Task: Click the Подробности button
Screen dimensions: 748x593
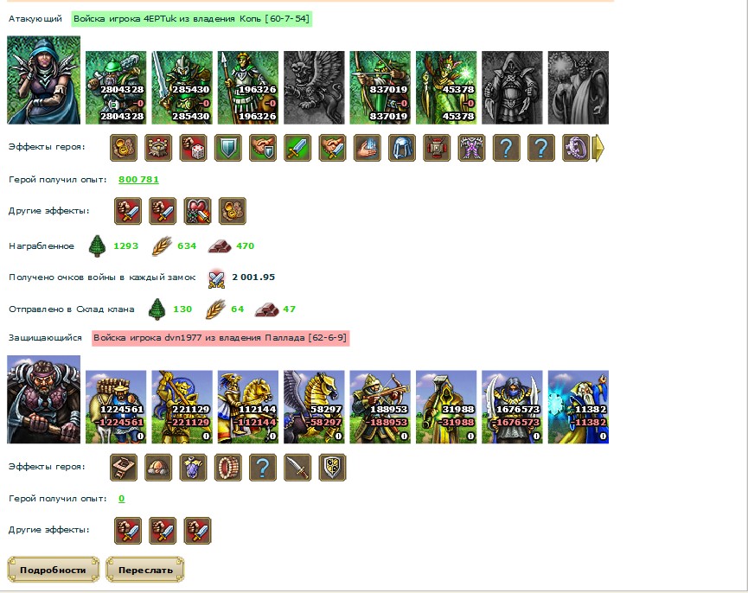Action: click(x=53, y=570)
